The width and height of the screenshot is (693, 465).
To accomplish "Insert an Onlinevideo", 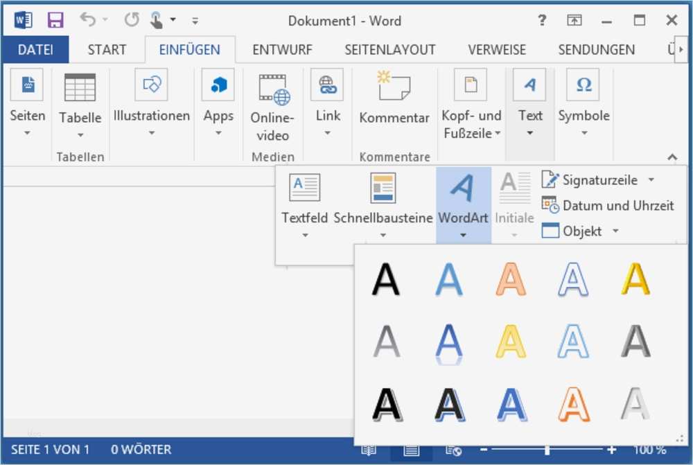I will [x=272, y=107].
